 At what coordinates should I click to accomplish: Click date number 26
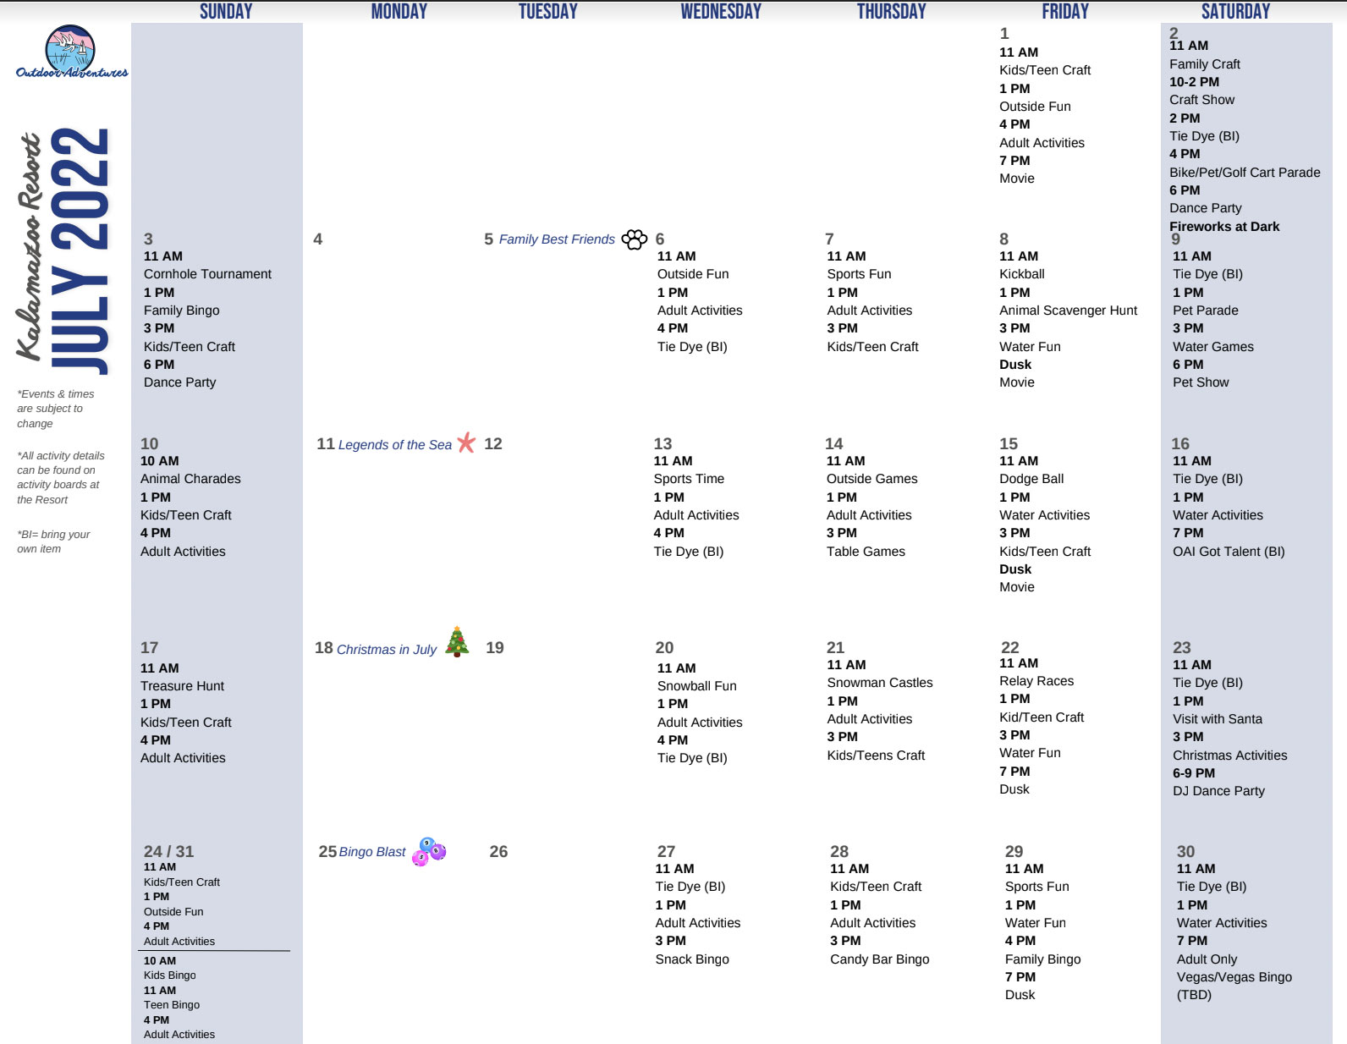click(498, 852)
